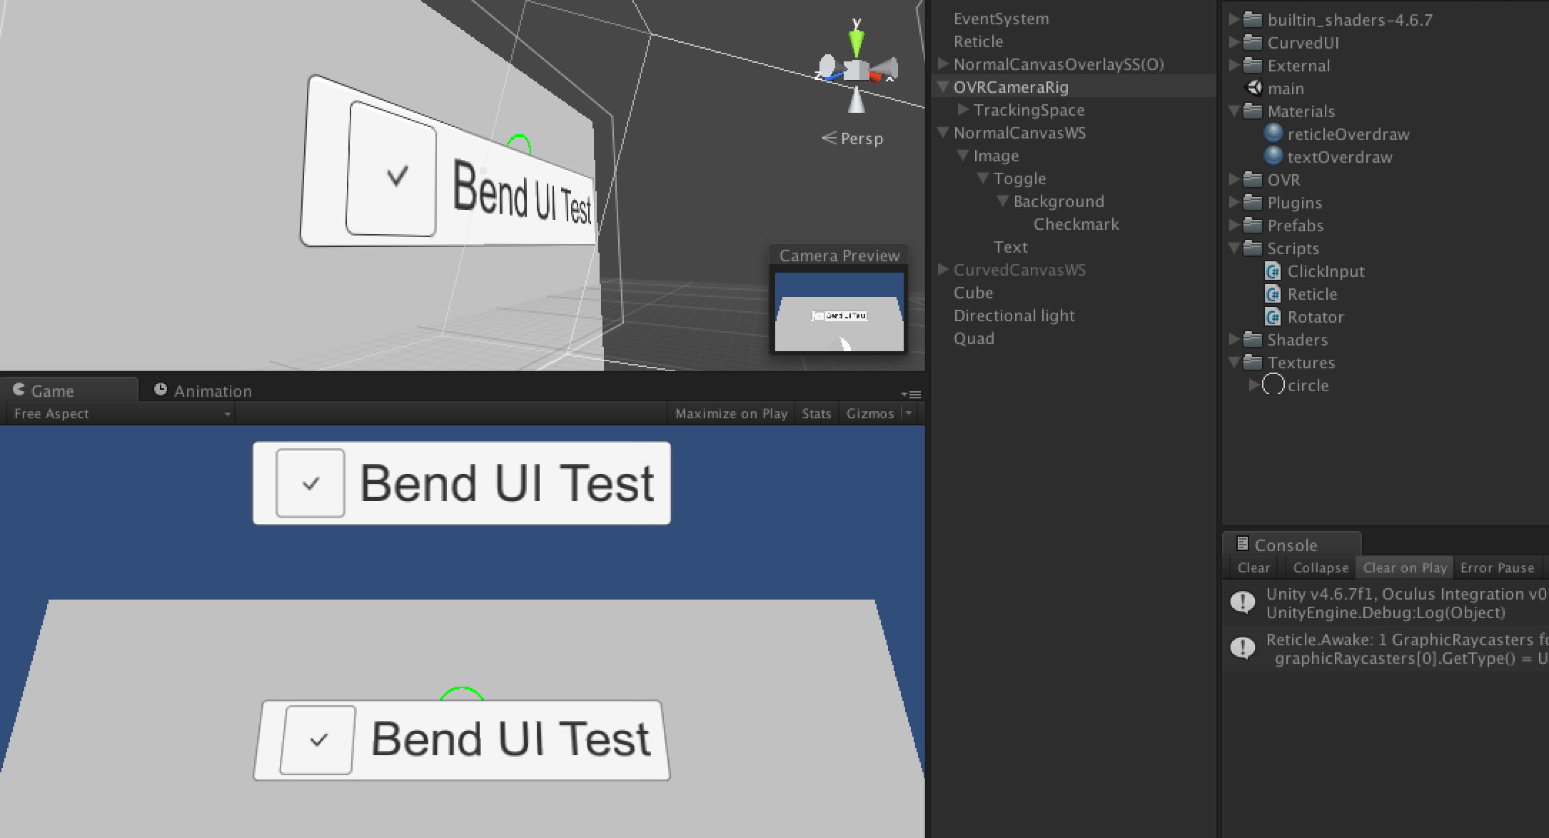Click the Materials folder icon
Screen dimensions: 1549x838
pos(1253,111)
